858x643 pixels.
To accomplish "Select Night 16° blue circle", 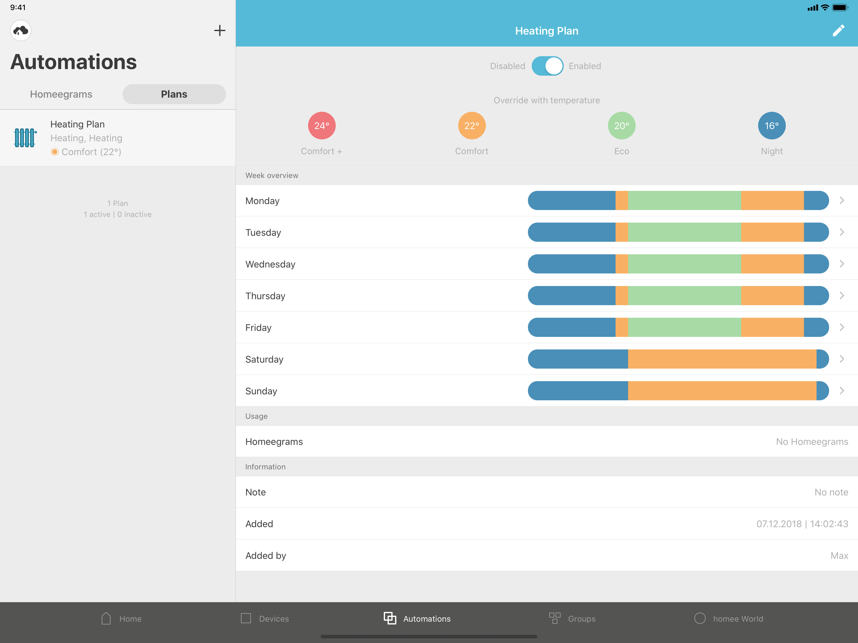I will [772, 126].
